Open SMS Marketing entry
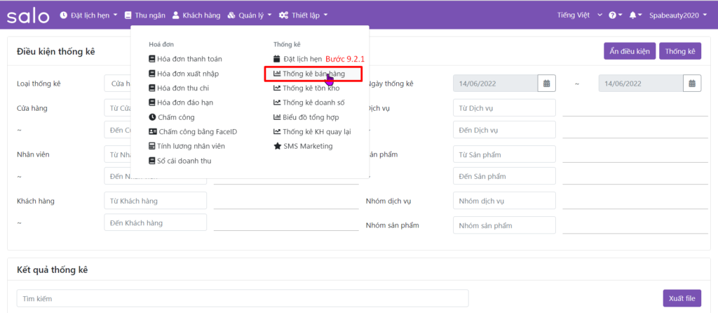Viewport: 718px width, 313px height. 303,146
